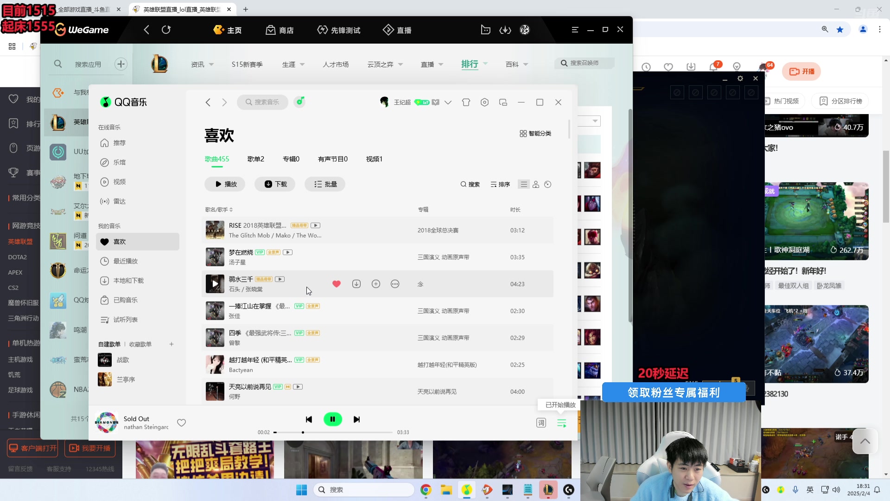Open MV icon for RISE song
890x501 pixels.
point(315,225)
